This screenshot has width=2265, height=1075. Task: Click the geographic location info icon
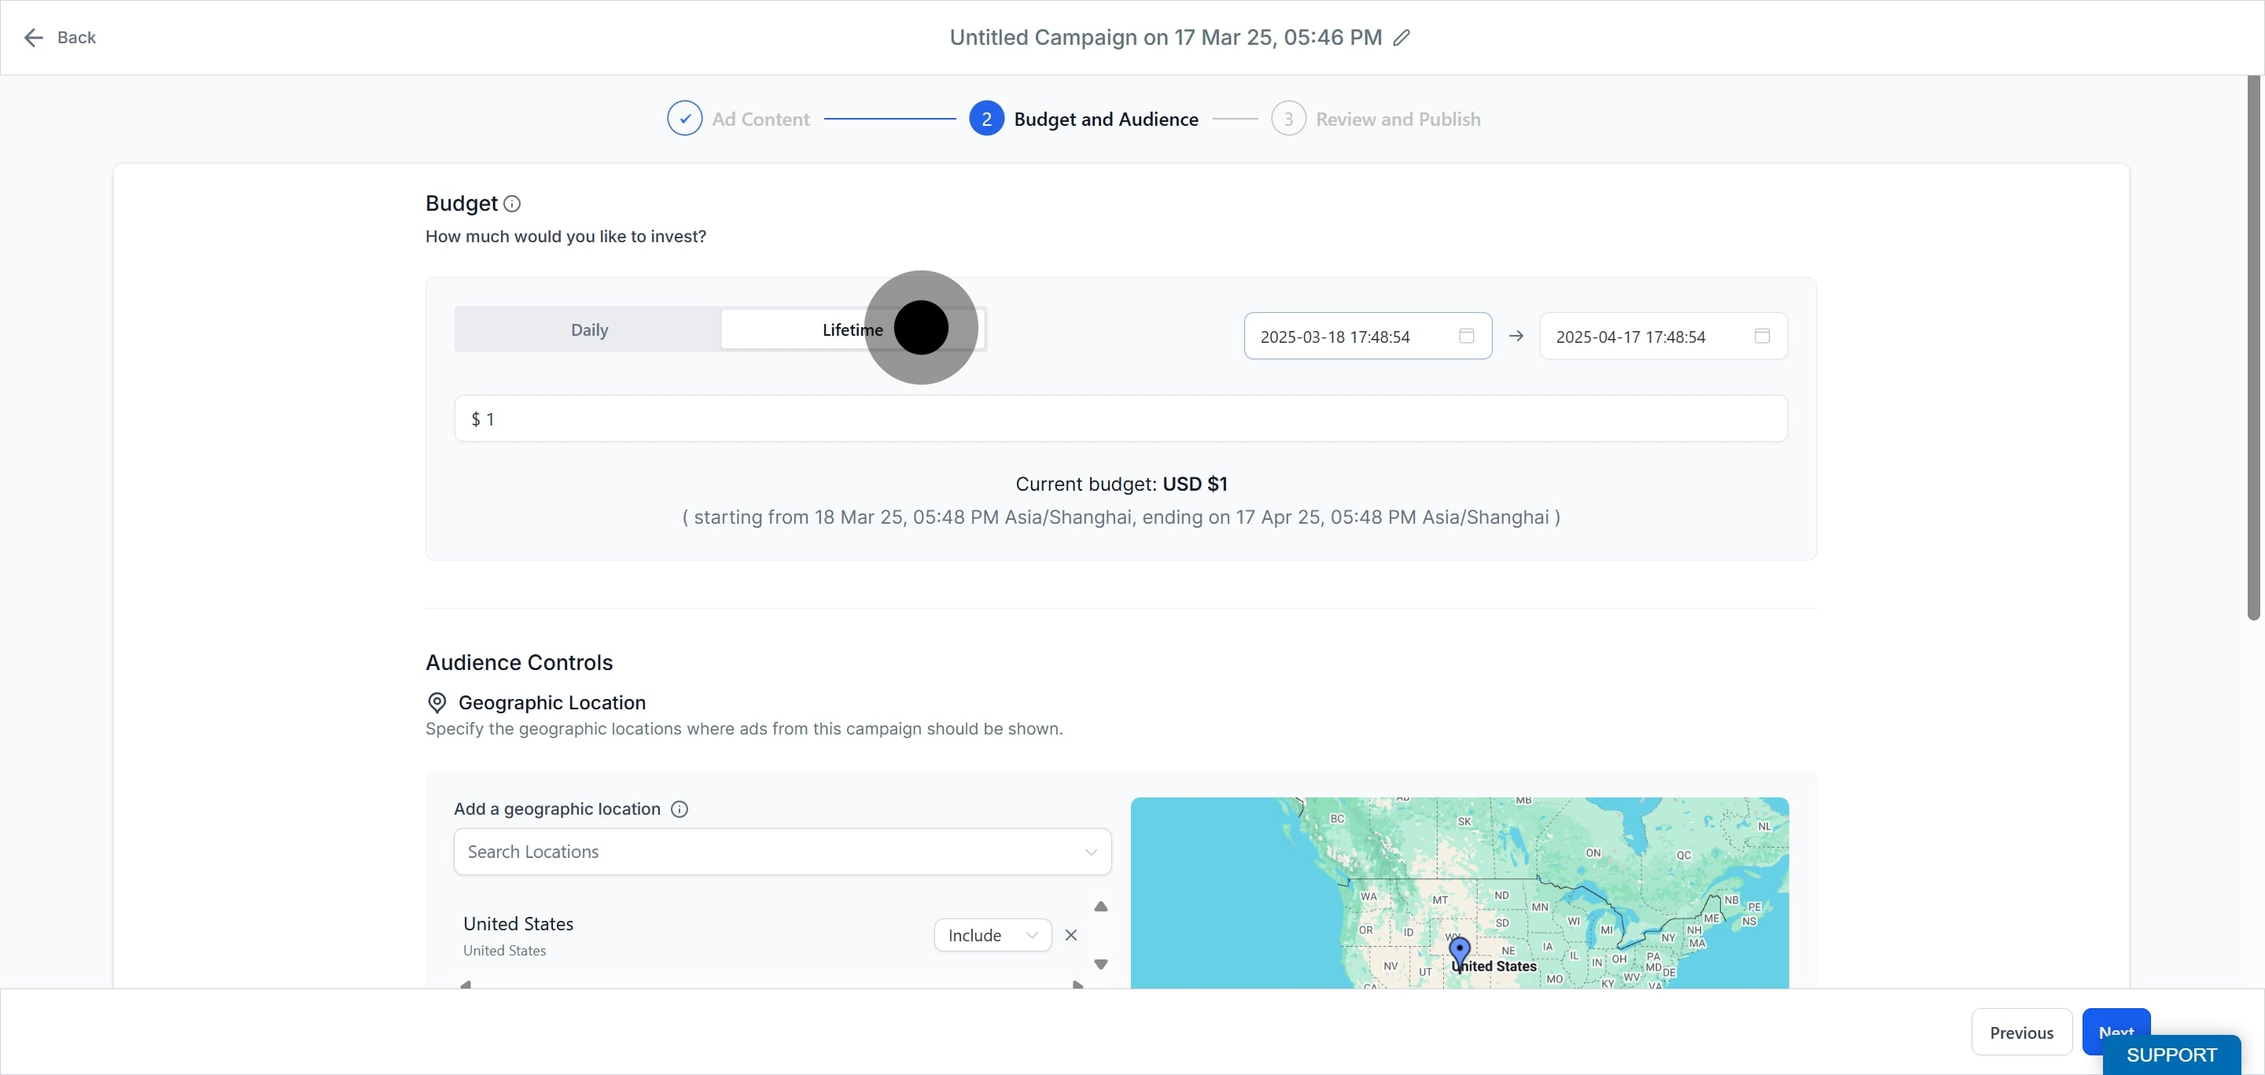(x=679, y=808)
